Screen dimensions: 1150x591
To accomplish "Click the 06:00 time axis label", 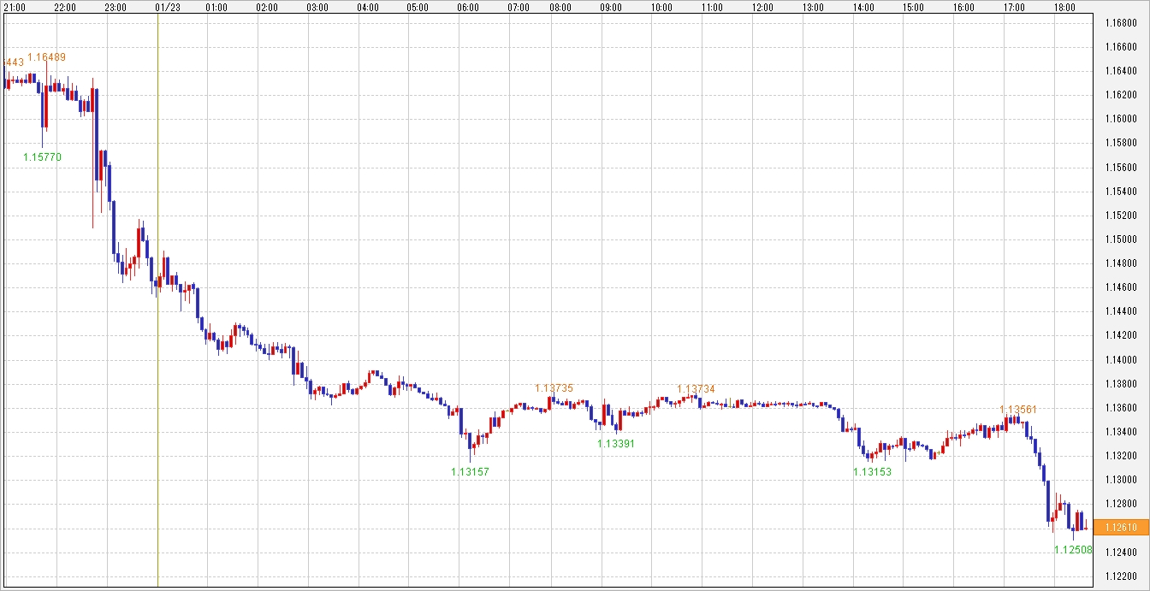I will click(468, 8).
